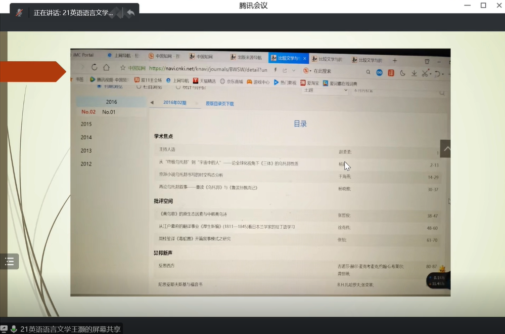Expand the 2015 year in issue list
This screenshot has height=334, width=505.
86,124
